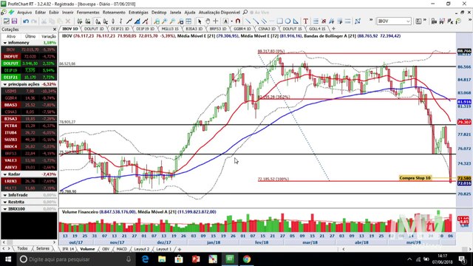Expand the InfoTrade group
The width and height of the screenshot is (473, 266).
coord(5,195)
